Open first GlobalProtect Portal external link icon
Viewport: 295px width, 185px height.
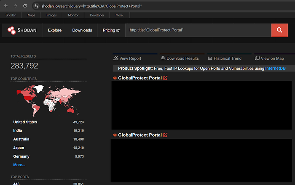coord(165,78)
